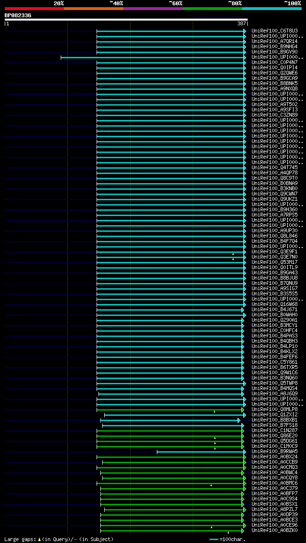
Task: Select the BP082336 query name
Action: (18, 15)
